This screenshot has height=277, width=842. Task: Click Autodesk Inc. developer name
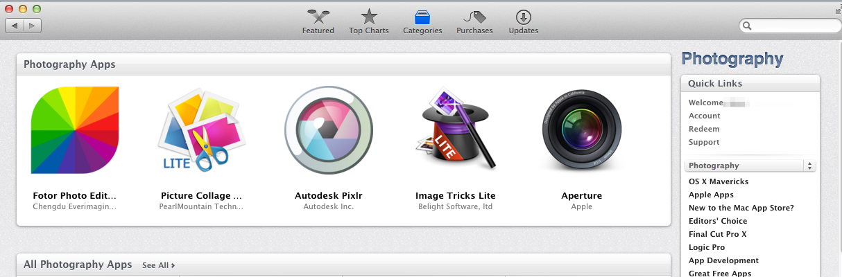[329, 206]
